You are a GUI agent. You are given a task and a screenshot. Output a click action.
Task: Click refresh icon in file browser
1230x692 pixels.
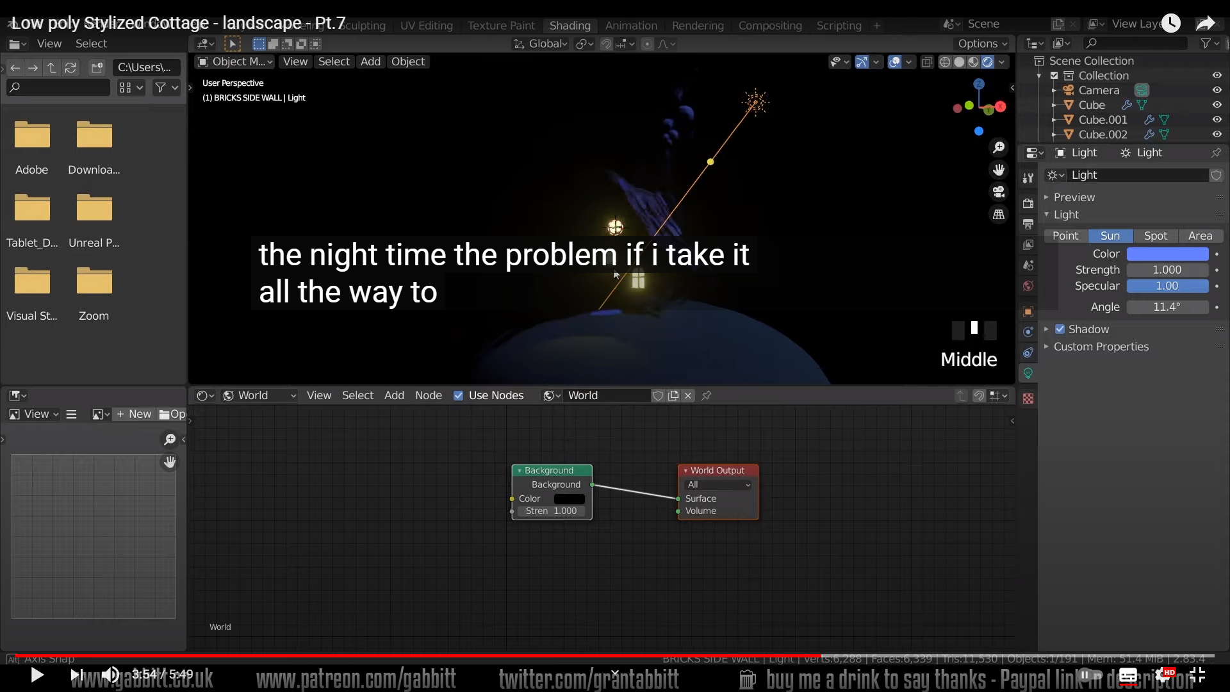[x=70, y=67]
